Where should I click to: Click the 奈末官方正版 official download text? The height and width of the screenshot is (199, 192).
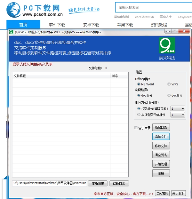click(123, 194)
